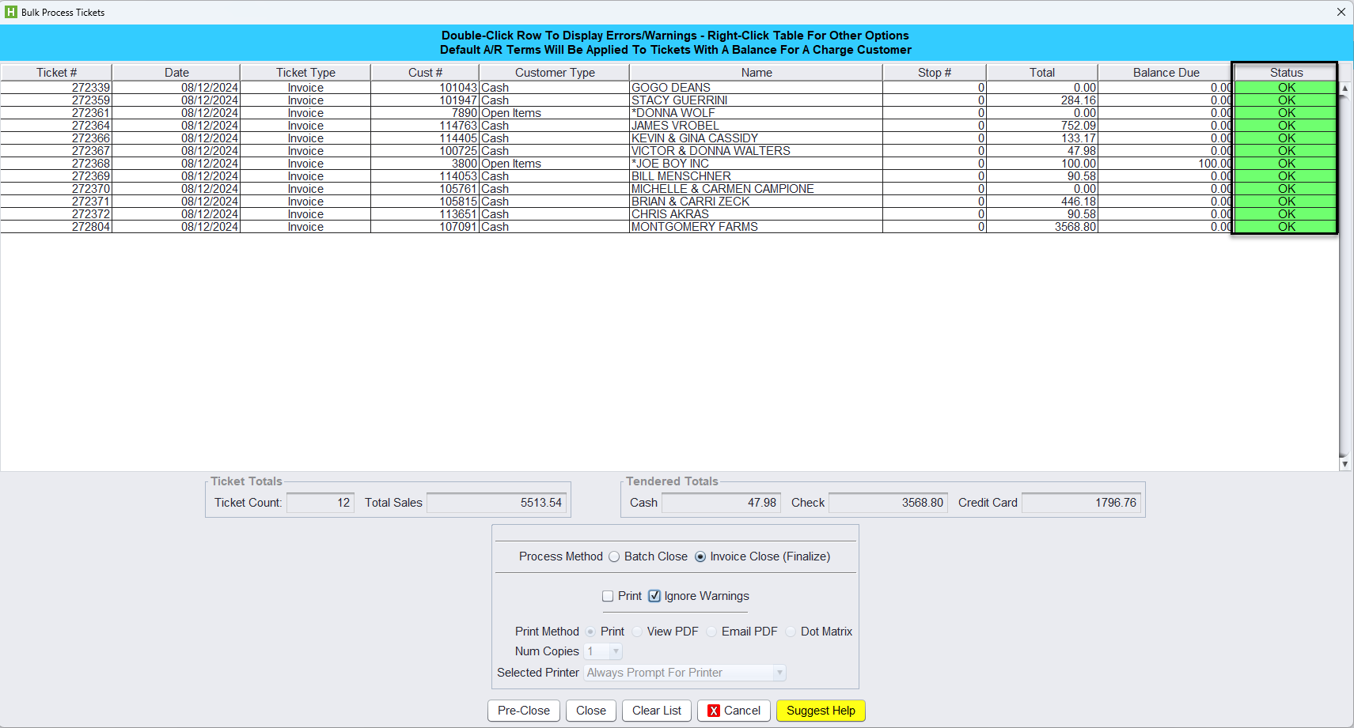This screenshot has height=728, width=1354.
Task: Expand the Selected Printer dropdown
Action: click(x=779, y=673)
